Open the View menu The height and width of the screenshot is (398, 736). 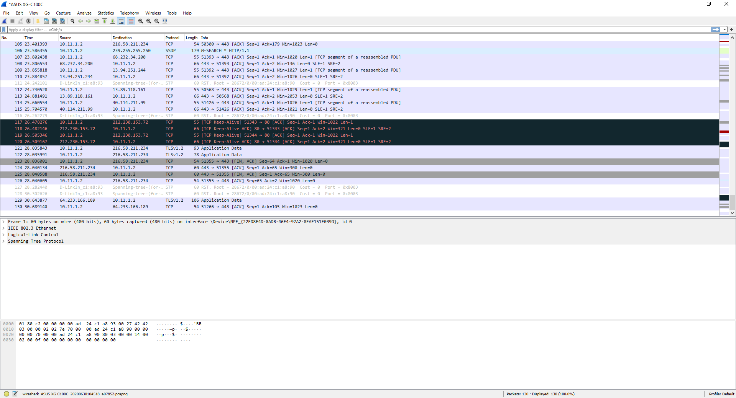pyautogui.click(x=34, y=13)
